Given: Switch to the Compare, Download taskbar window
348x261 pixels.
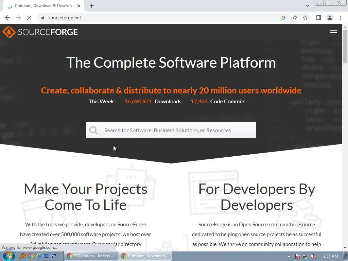Looking at the screenshot, I should click(x=145, y=256).
